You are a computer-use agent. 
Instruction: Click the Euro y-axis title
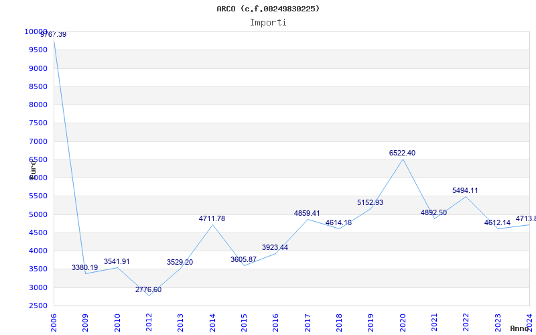[x=33, y=170]
